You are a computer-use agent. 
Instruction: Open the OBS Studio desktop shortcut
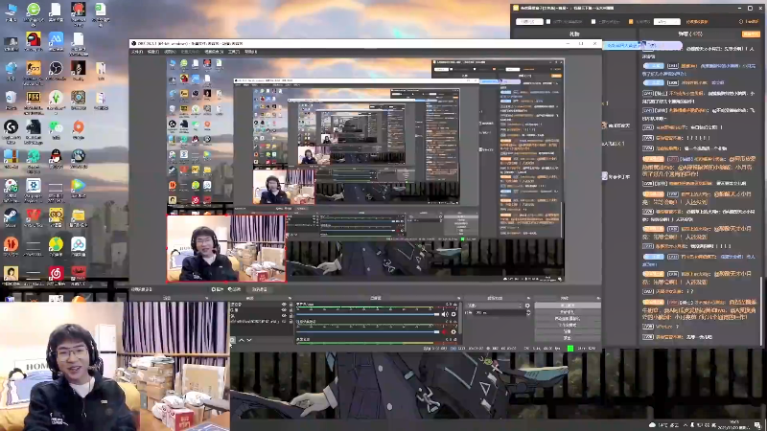coord(56,68)
